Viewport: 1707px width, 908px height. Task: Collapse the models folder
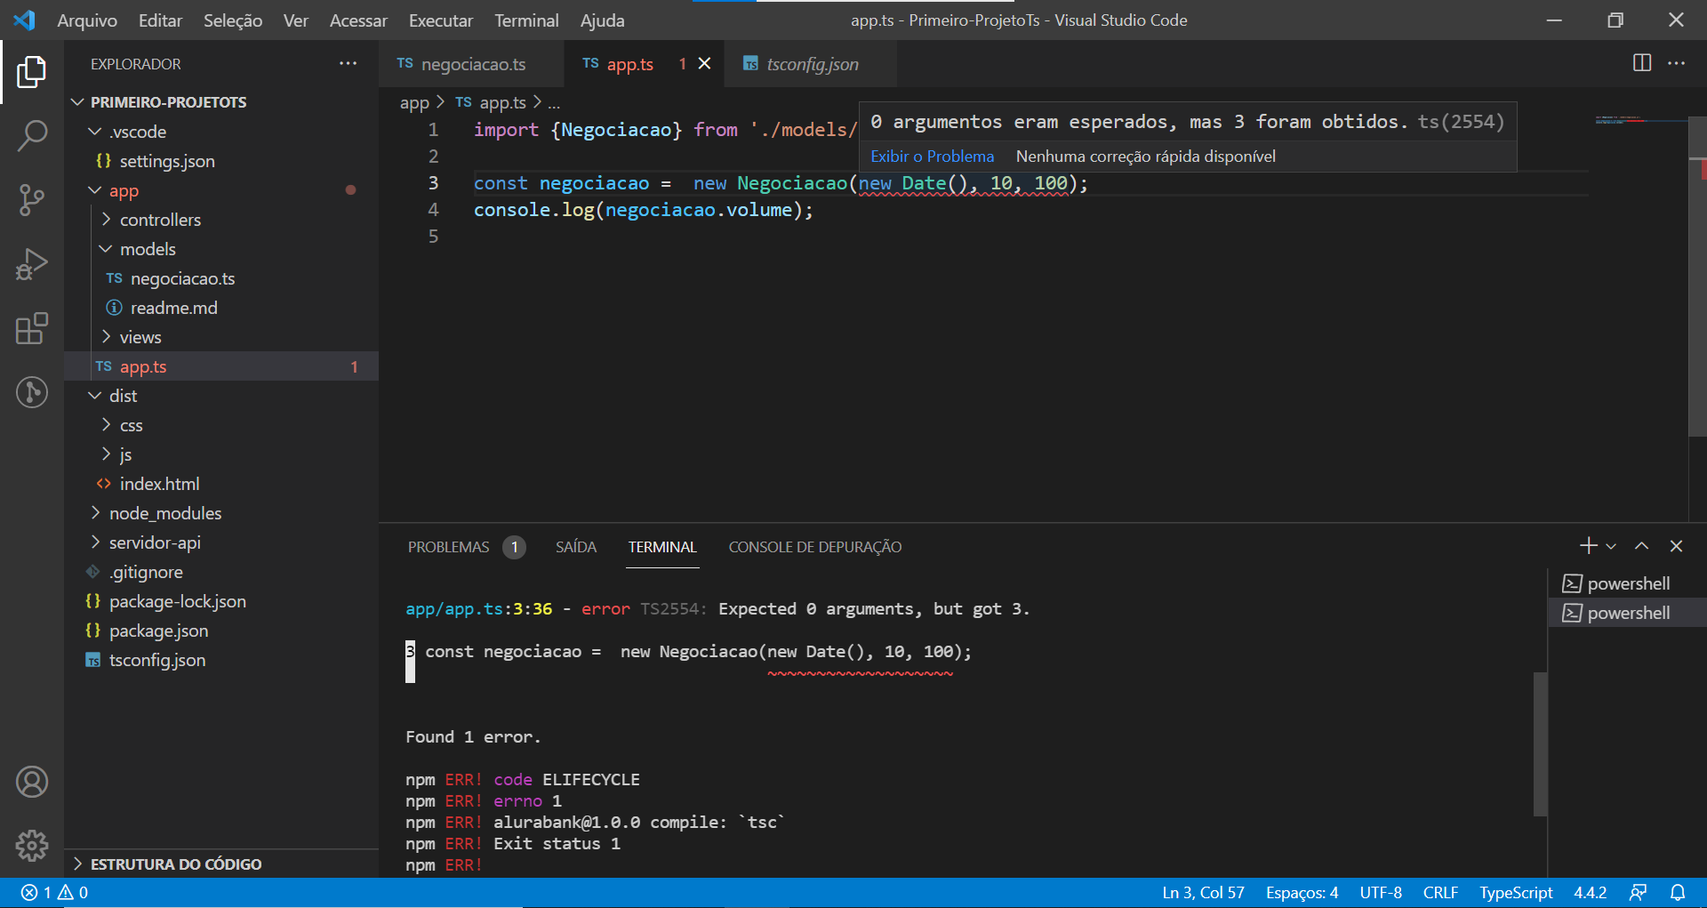point(223,249)
